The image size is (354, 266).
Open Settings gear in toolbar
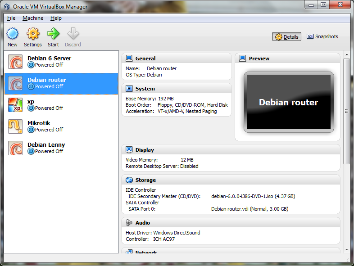tap(33, 33)
